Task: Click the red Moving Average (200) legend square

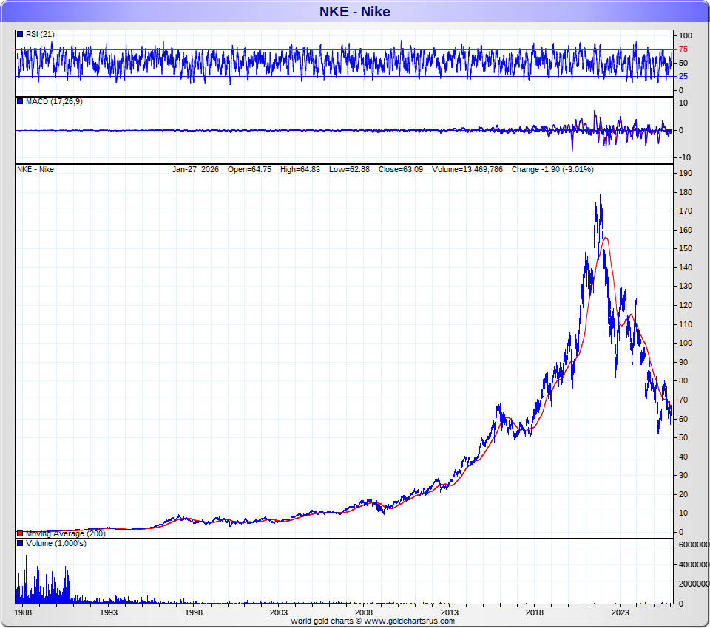Action: tap(20, 533)
